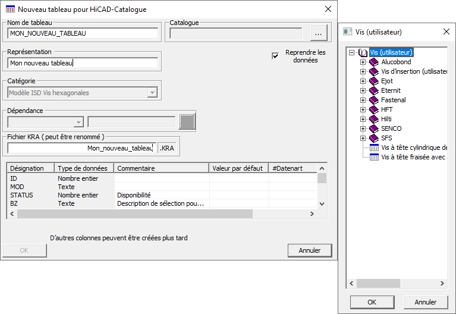
Task: Click the table's scroll up arrow
Action: pyautogui.click(x=322, y=168)
